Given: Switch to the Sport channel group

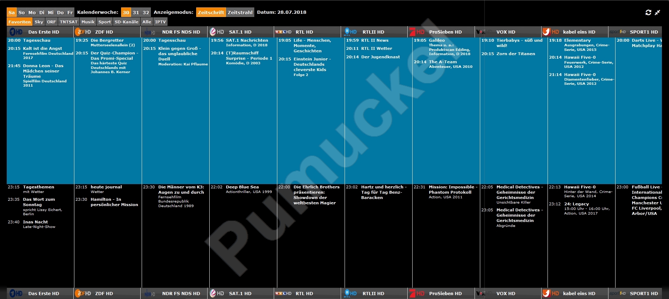Looking at the screenshot, I should 104,22.
